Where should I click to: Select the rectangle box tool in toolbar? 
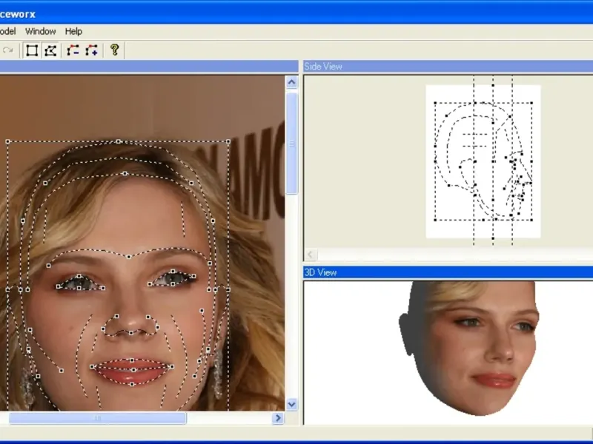(x=32, y=50)
